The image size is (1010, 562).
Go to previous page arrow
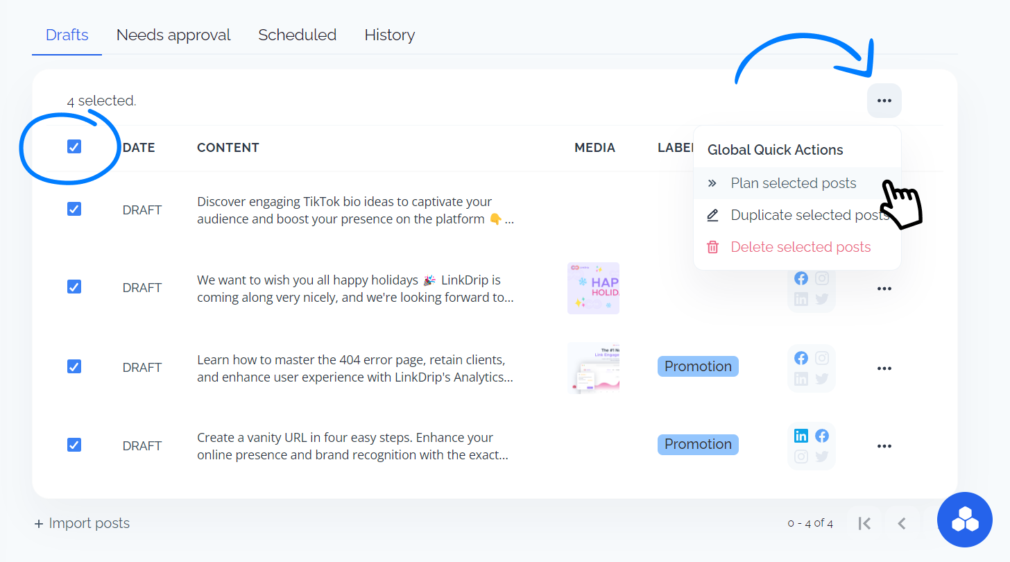902,523
